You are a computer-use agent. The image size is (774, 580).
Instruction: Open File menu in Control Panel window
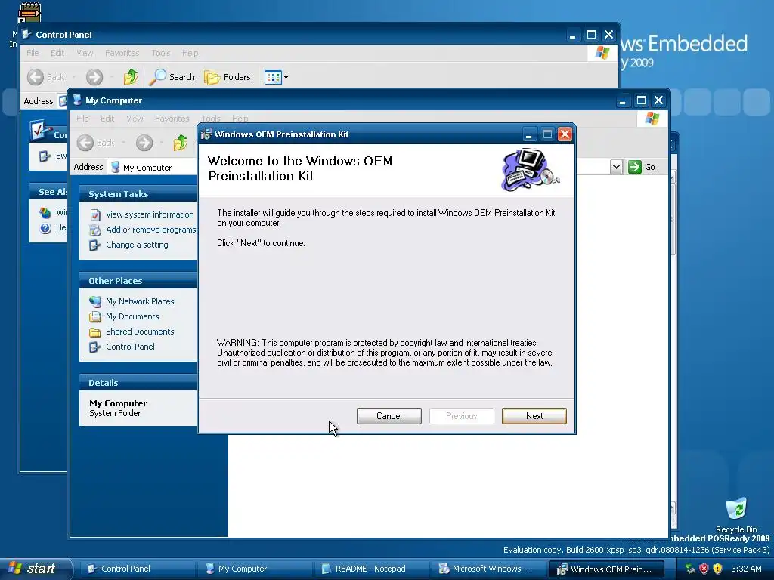(x=33, y=53)
